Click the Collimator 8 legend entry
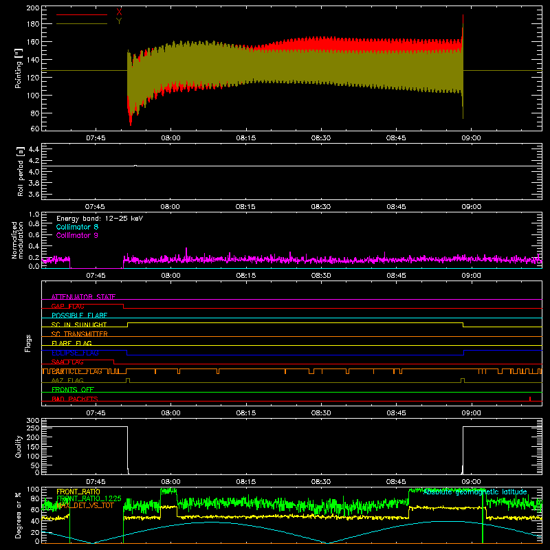550x550 pixels. pyautogui.click(x=77, y=227)
